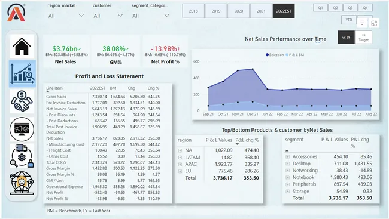Click the GM% KPI card
Viewport: 389px width, 219px height.
[116, 51]
